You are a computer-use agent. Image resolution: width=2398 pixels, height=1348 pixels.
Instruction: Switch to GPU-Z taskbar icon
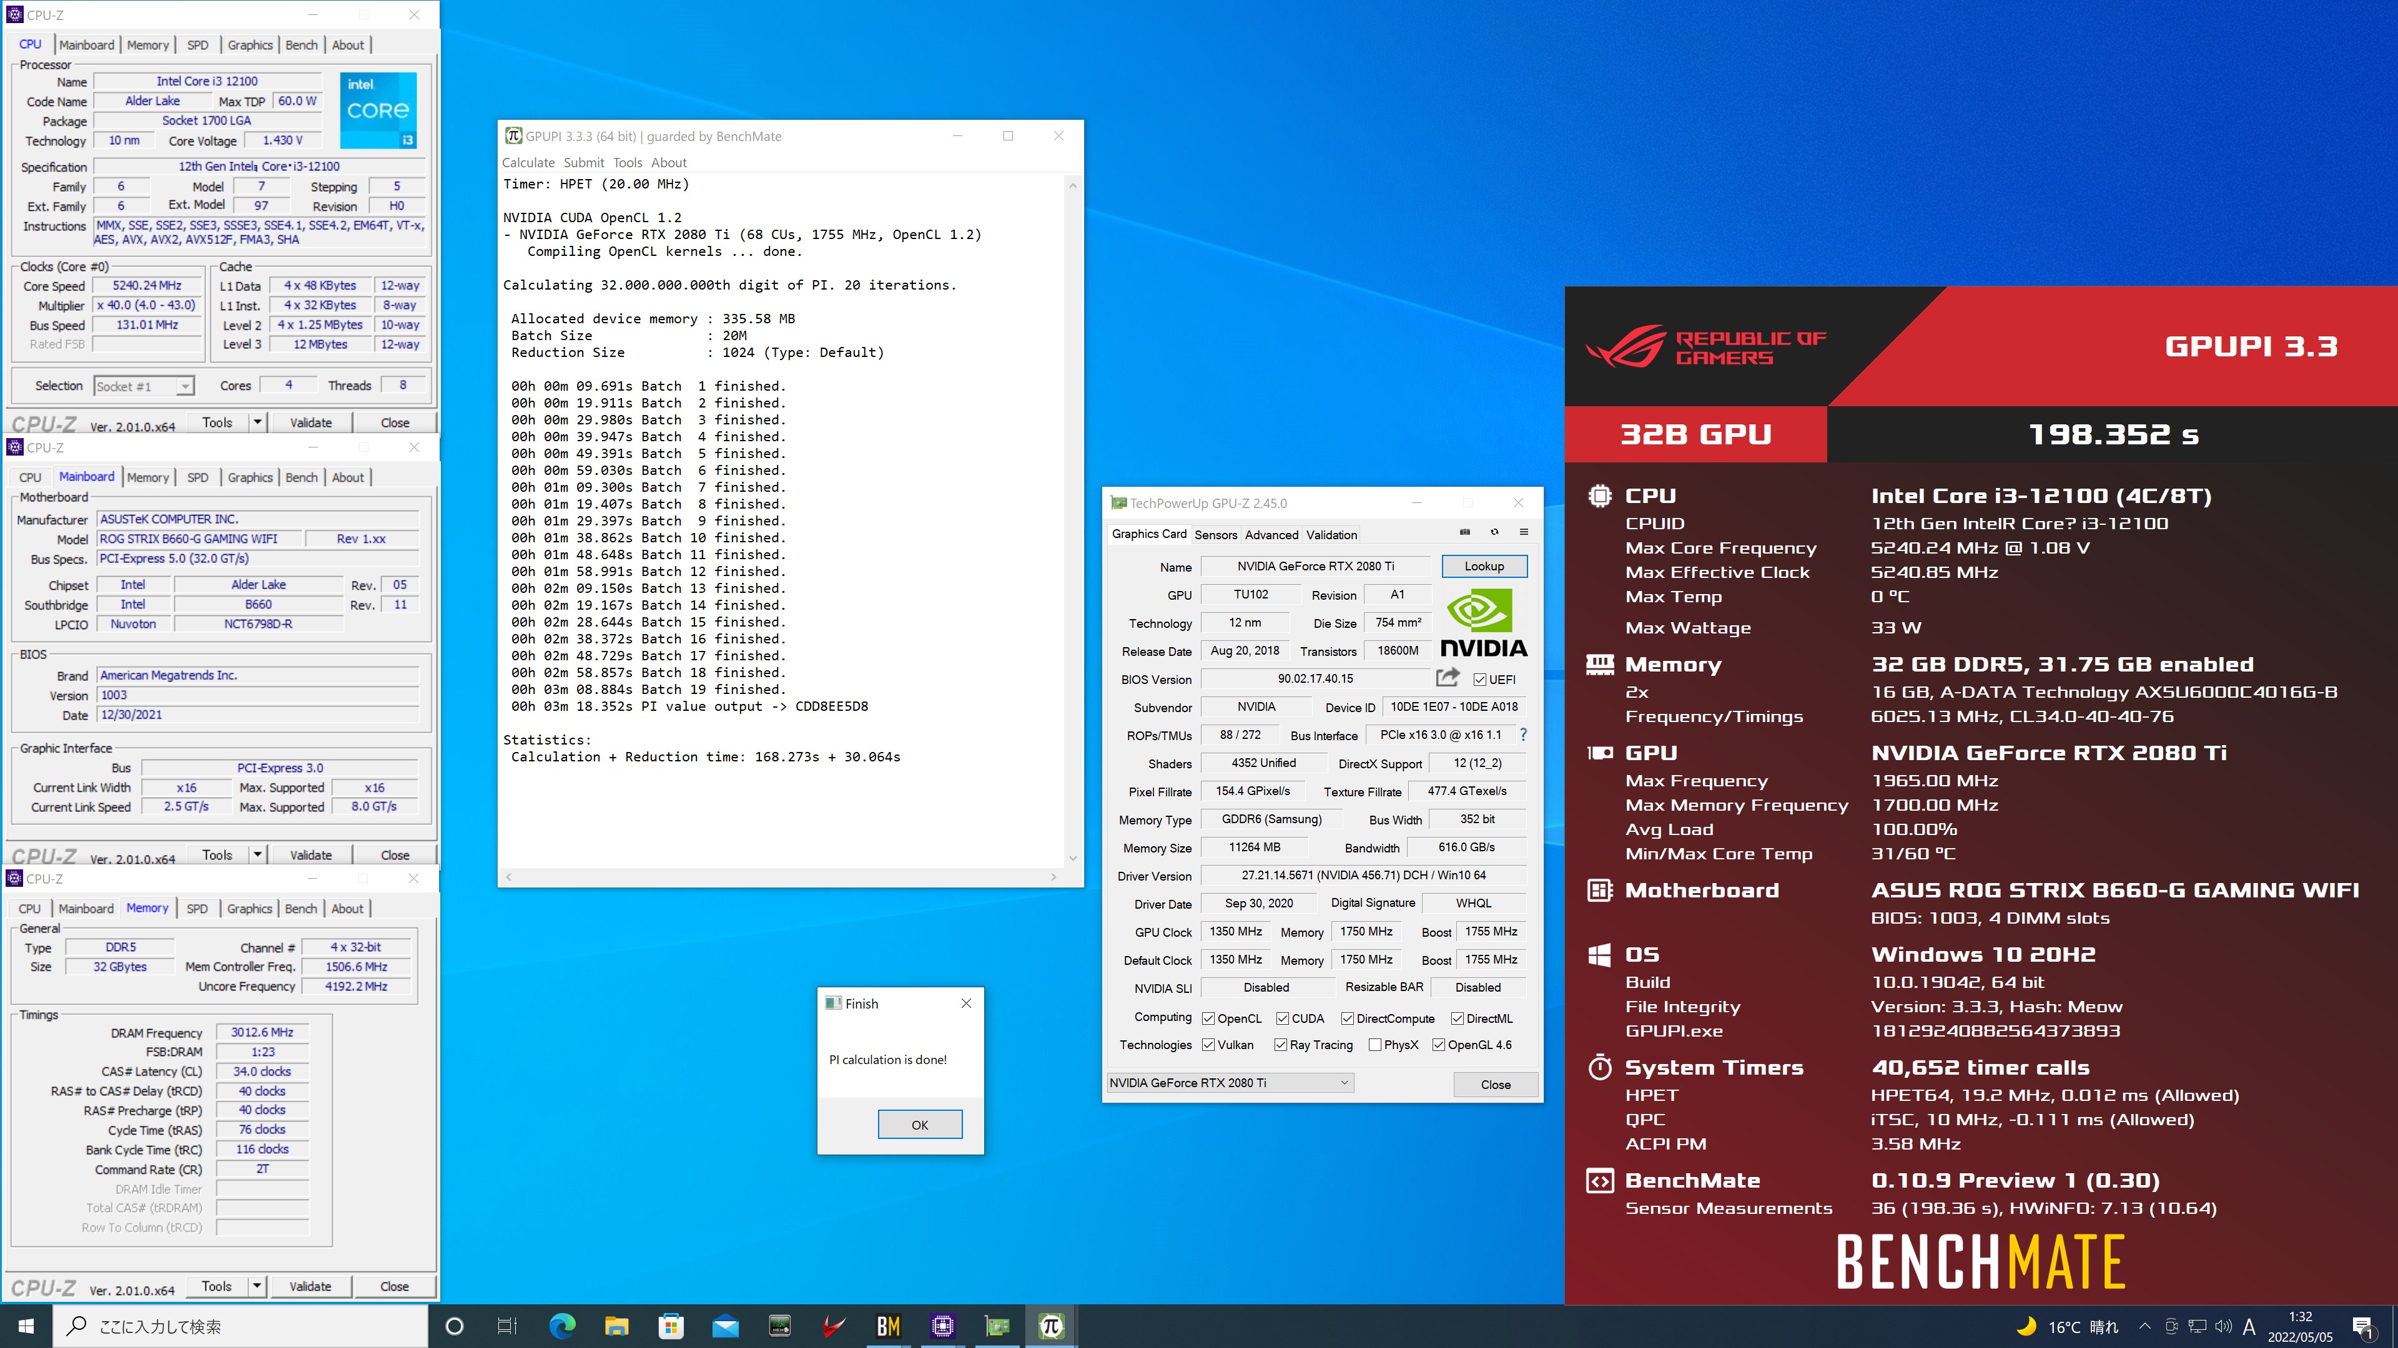997,1326
